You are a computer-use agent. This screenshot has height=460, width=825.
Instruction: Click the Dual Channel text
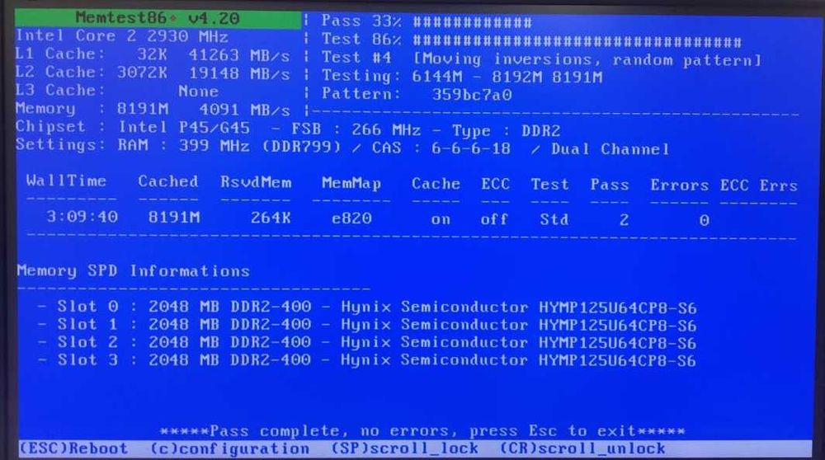[x=610, y=149]
